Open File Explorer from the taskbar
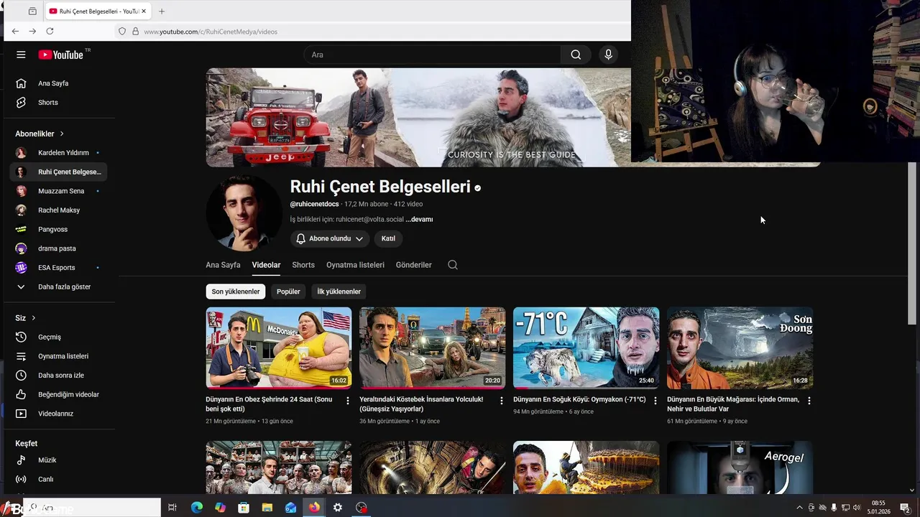 coord(267,508)
